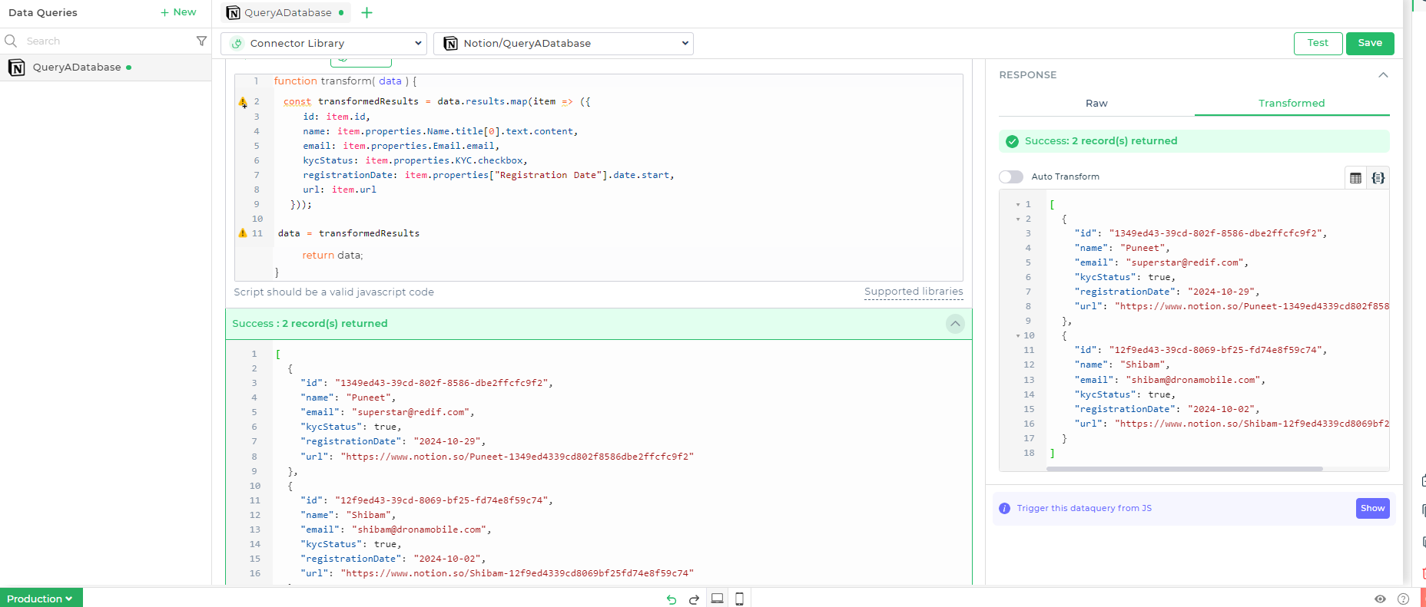Click the Connector Library plug icon

[237, 44]
